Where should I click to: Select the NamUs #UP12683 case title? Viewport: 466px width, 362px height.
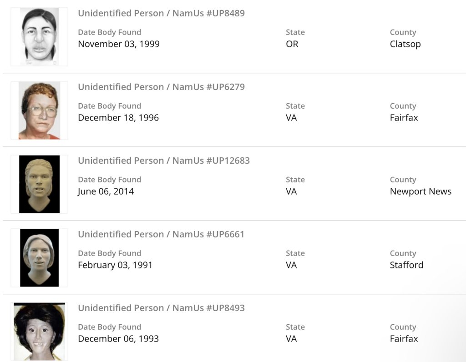164,161
